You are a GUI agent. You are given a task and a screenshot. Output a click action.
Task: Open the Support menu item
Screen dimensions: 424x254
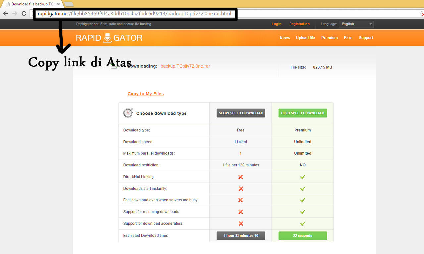click(x=366, y=38)
